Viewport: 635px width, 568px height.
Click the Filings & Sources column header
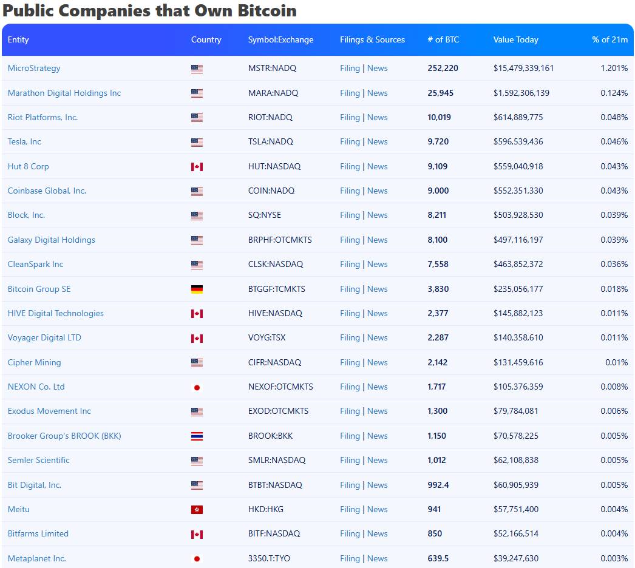(x=372, y=39)
